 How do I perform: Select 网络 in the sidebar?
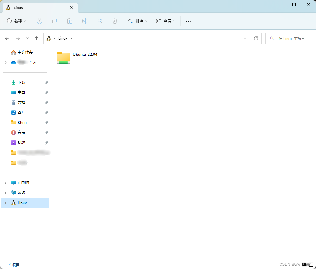click(25, 193)
